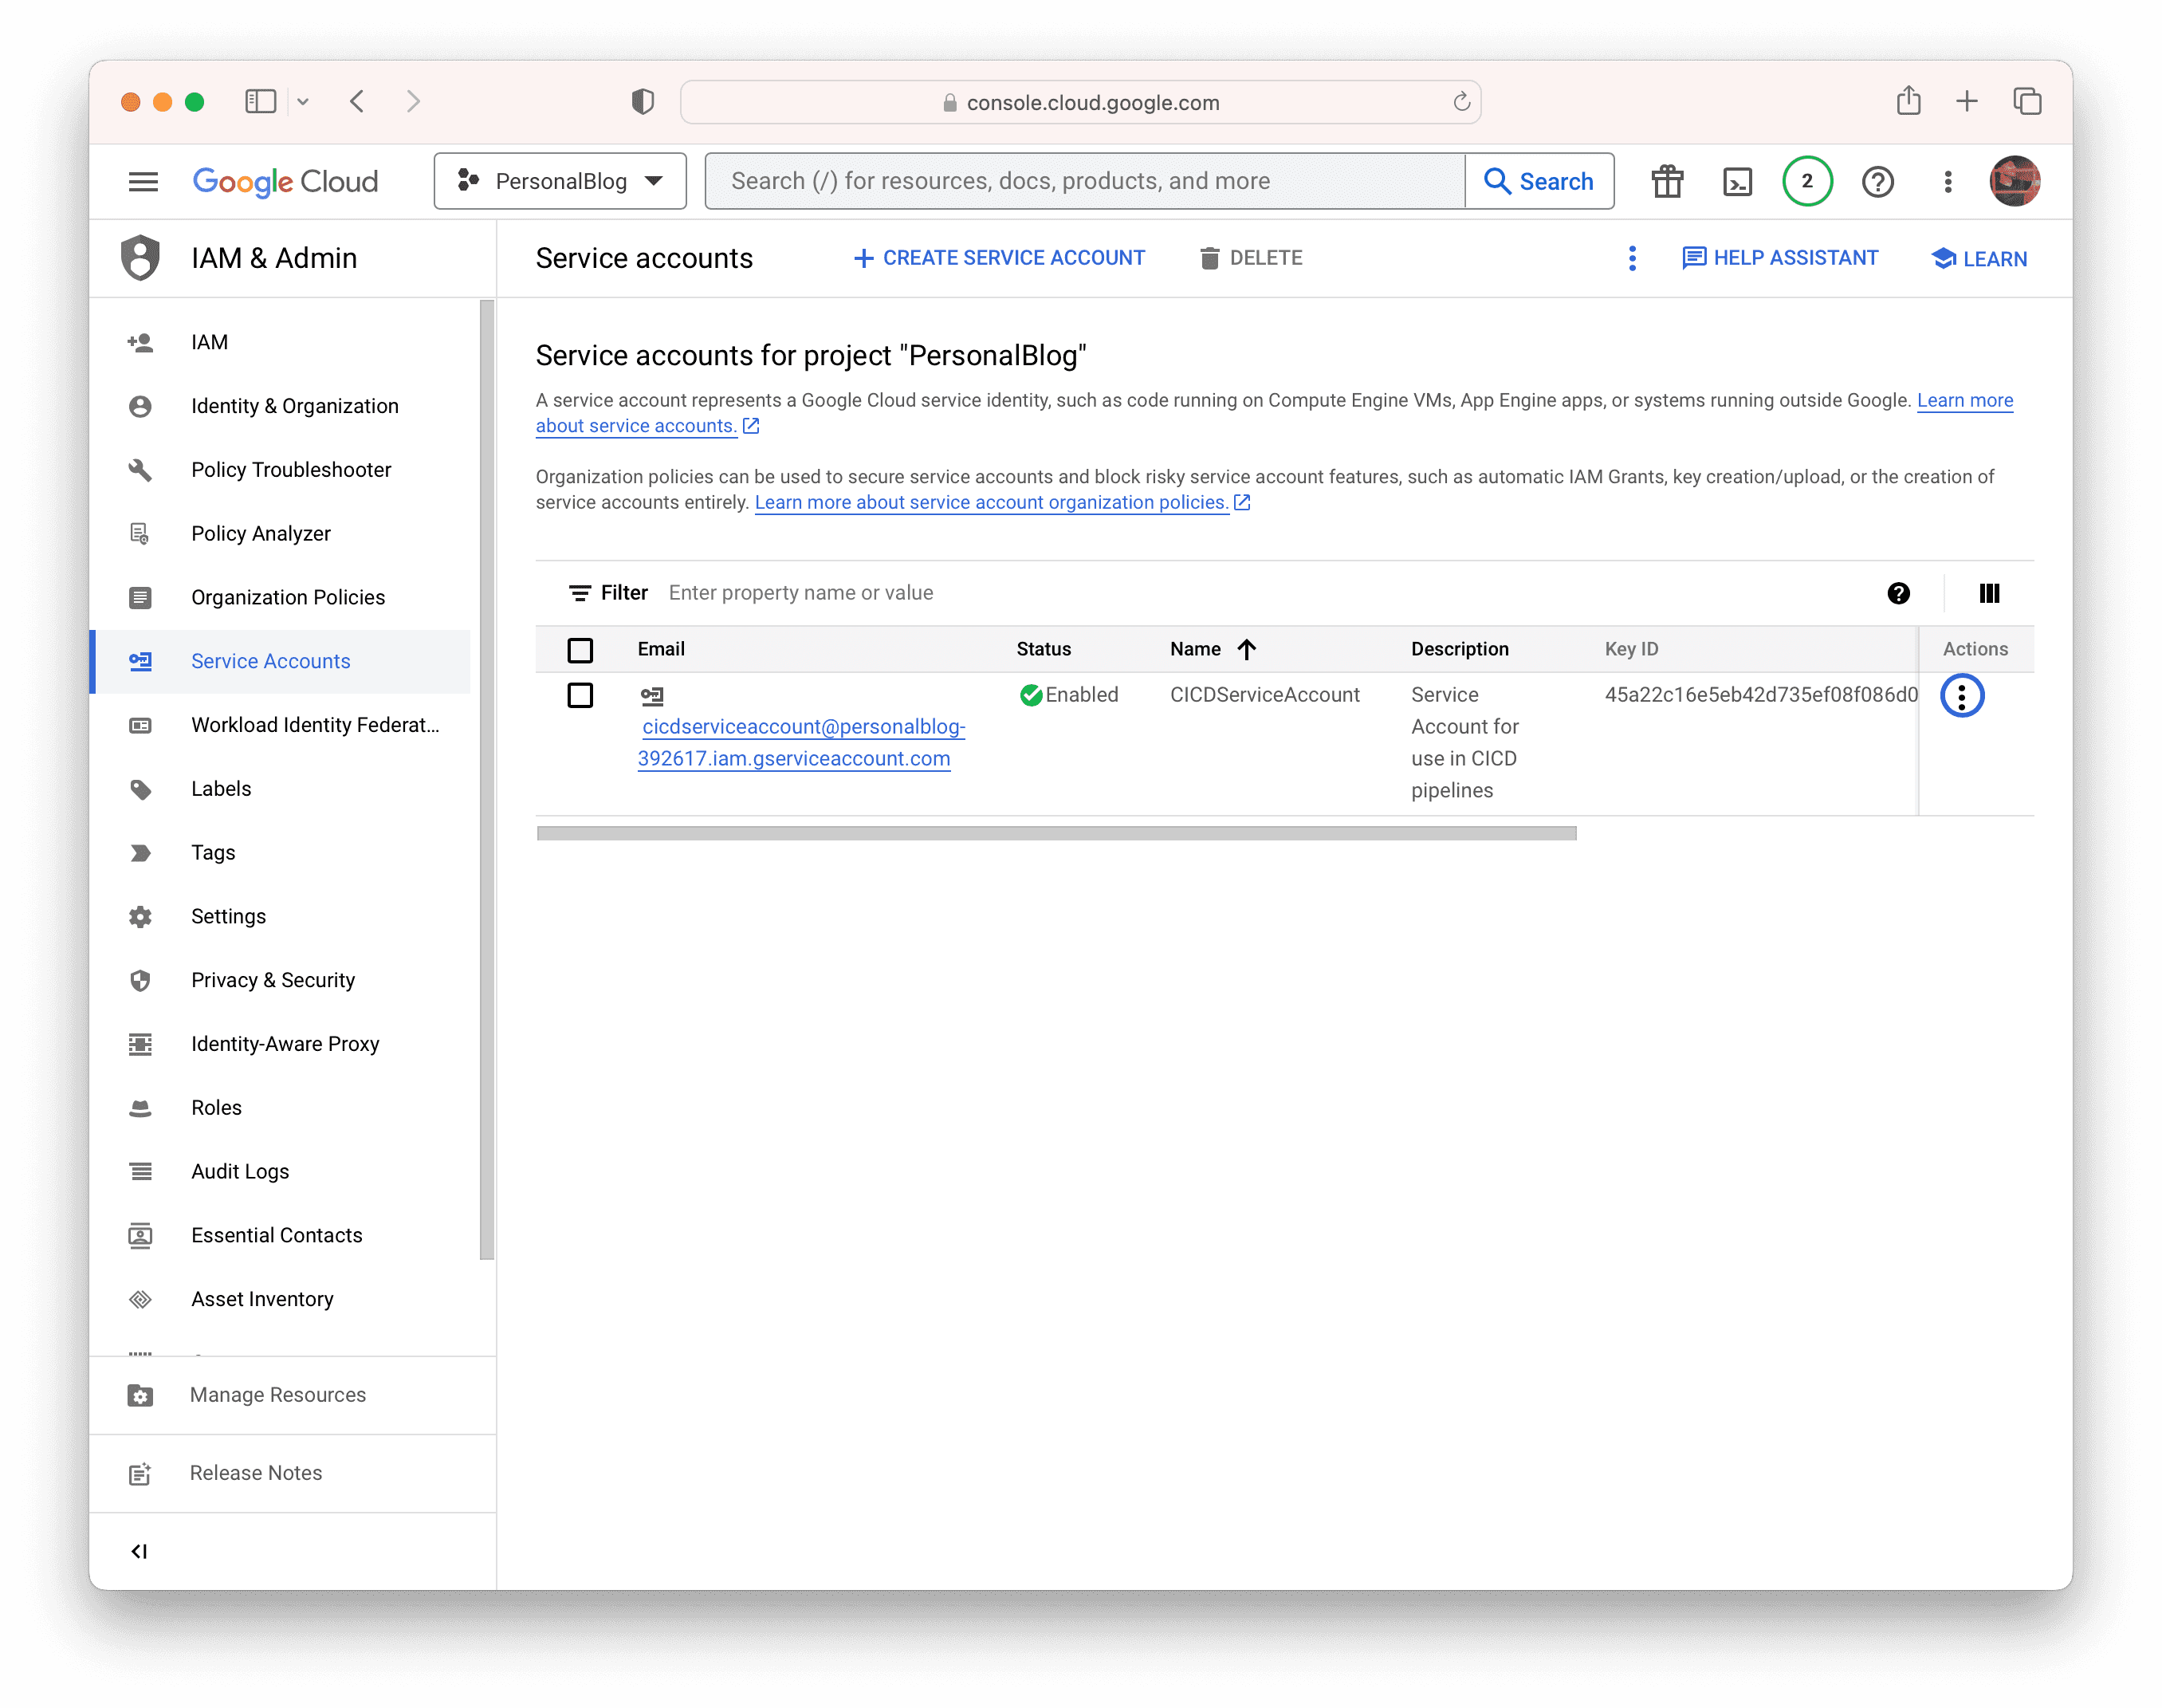Click the Safari address bar
This screenshot has width=2162, height=1708.
[x=1079, y=102]
